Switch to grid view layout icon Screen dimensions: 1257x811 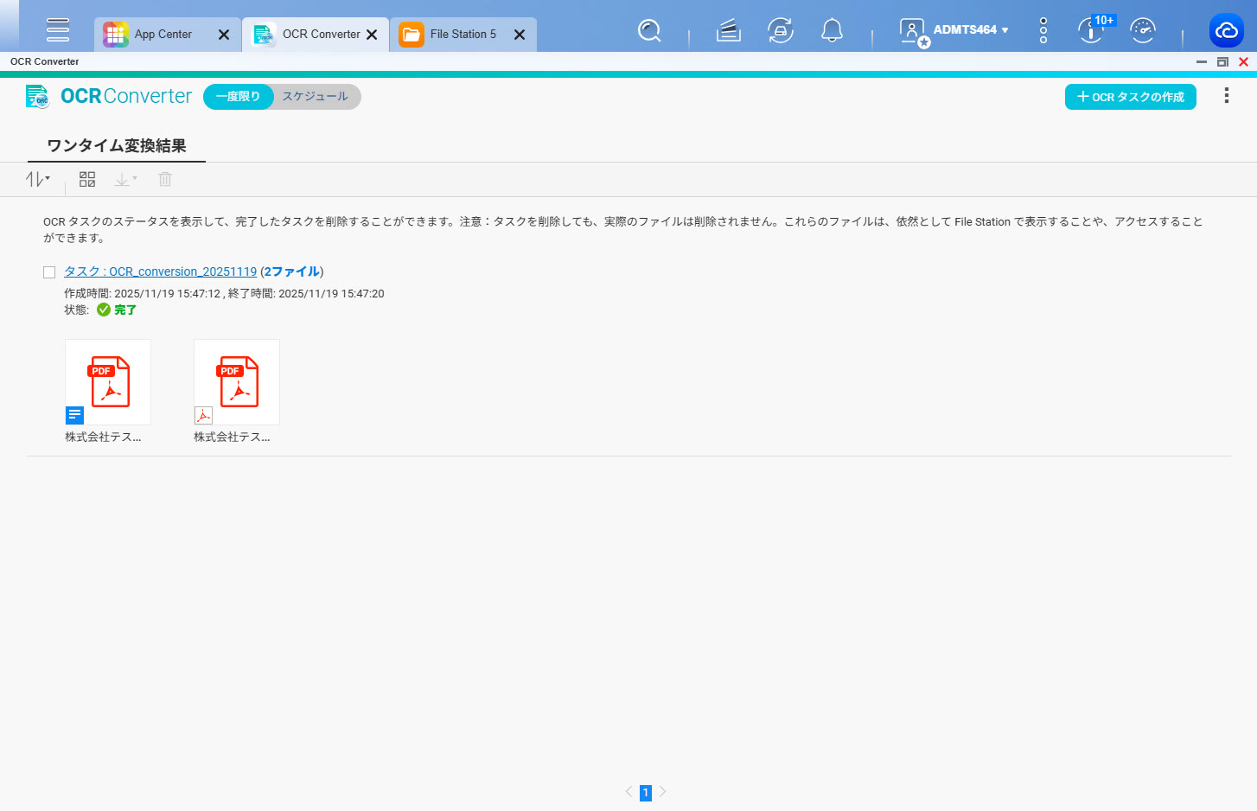pyautogui.click(x=87, y=179)
